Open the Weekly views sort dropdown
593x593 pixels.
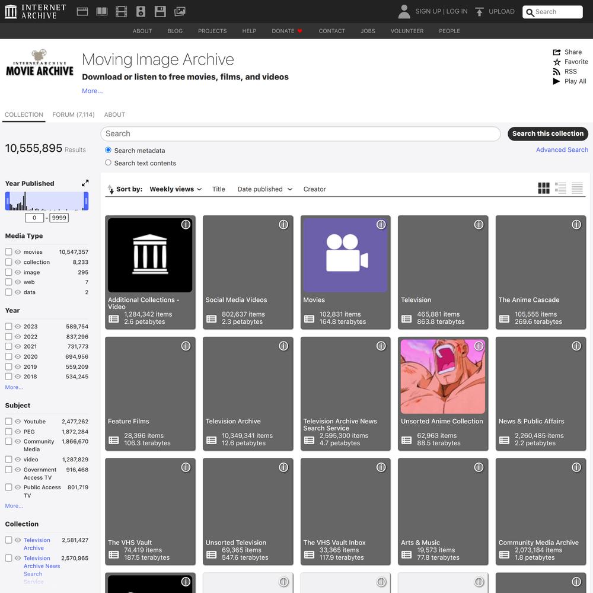[176, 189]
